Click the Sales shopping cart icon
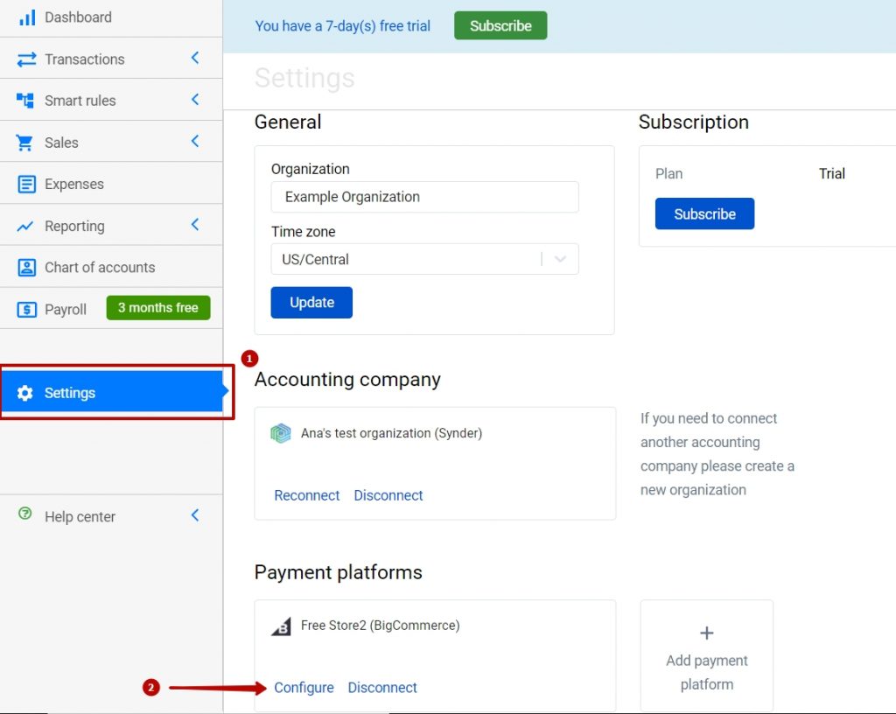 pyautogui.click(x=24, y=143)
